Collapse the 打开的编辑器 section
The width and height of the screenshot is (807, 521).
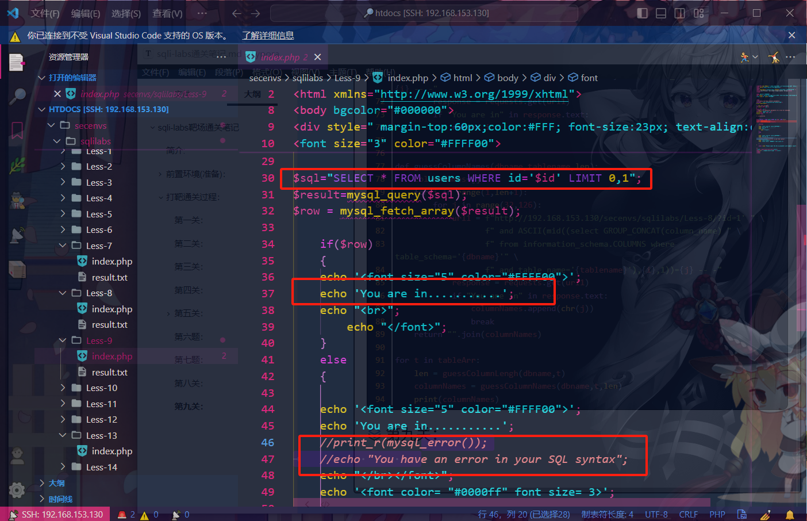tap(72, 78)
